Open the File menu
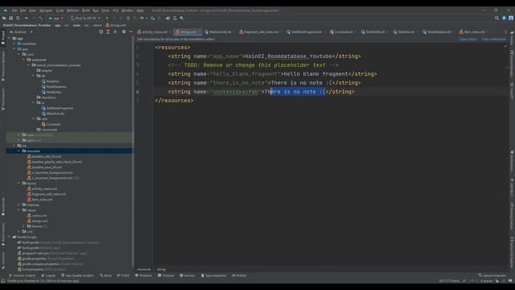This screenshot has height=290, width=515. click(14, 10)
